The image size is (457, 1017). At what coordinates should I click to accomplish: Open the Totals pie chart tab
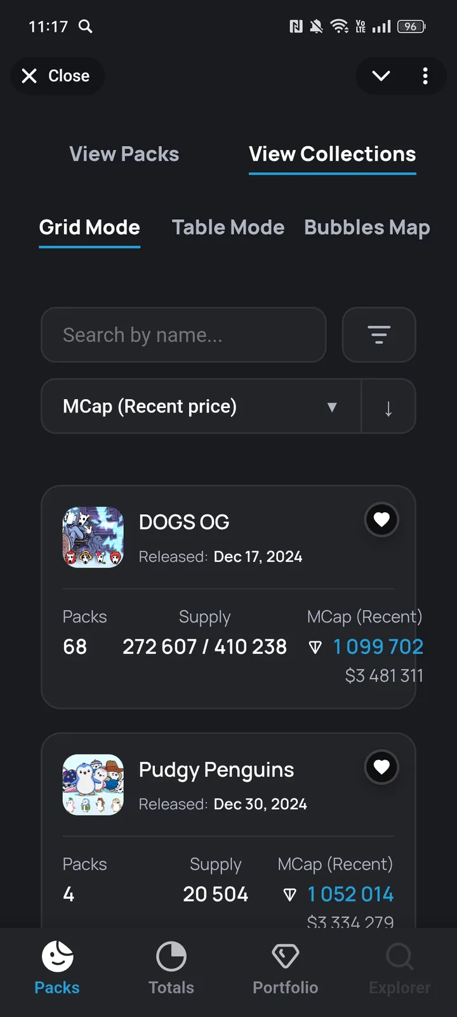(171, 967)
